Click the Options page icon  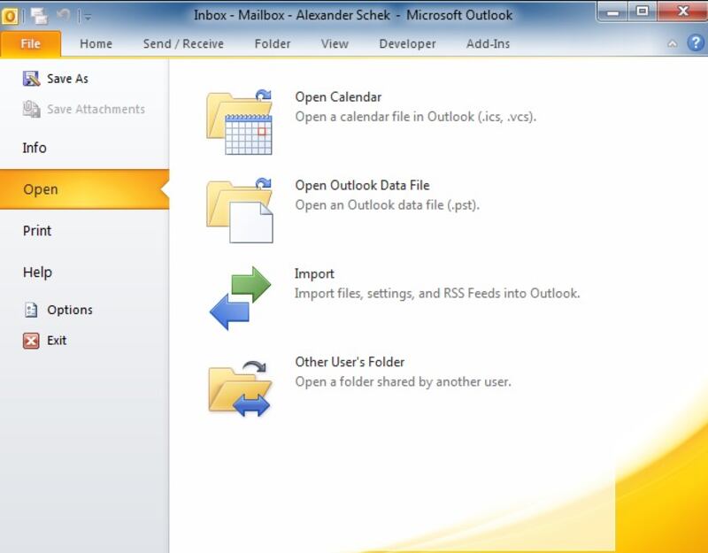click(x=32, y=310)
